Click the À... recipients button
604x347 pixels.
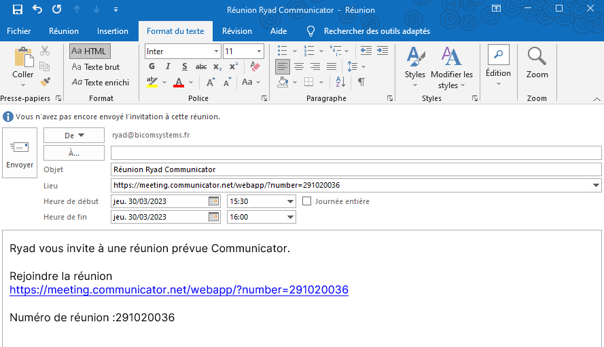click(x=74, y=153)
